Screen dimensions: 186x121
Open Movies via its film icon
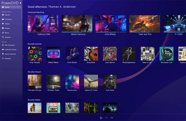click(3, 15)
